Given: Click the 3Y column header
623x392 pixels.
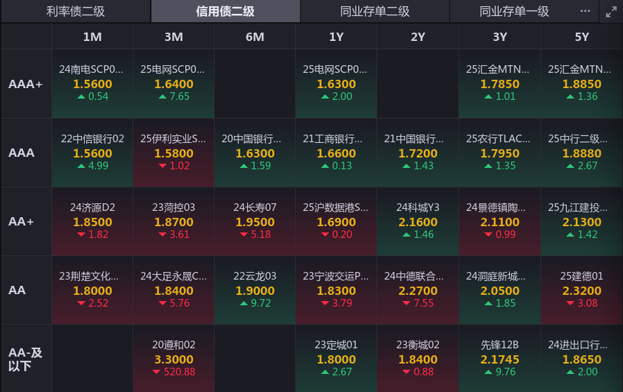Looking at the screenshot, I should pyautogui.click(x=500, y=37).
